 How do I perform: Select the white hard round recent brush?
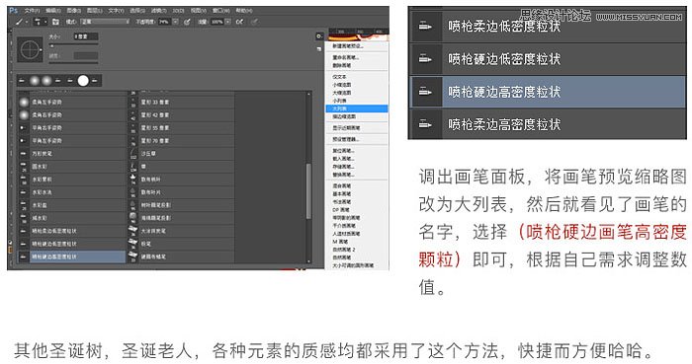pos(83,81)
